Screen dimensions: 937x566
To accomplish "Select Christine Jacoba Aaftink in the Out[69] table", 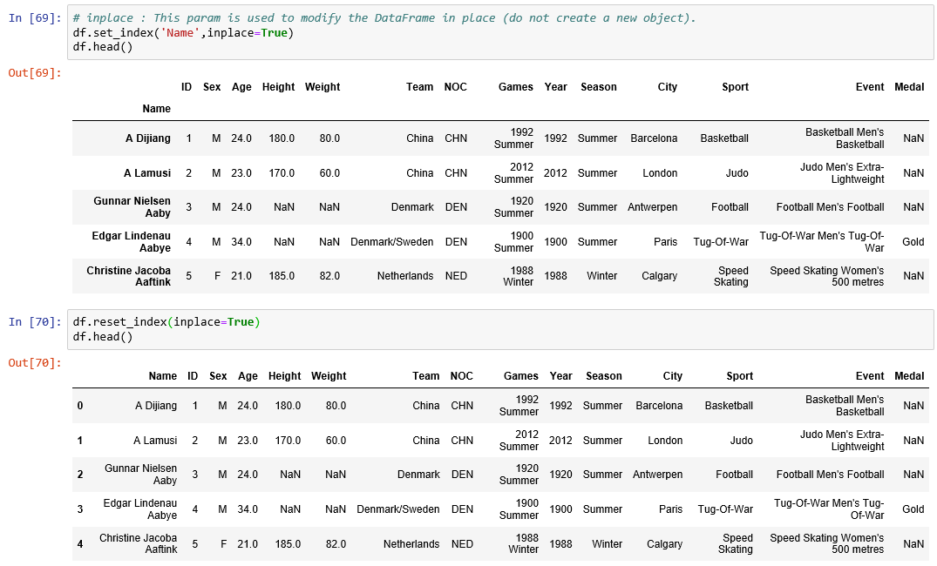I will (x=129, y=276).
